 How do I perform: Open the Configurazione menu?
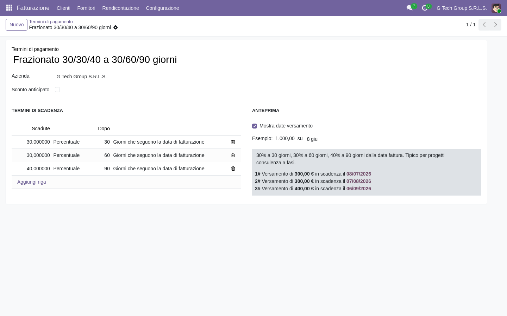(162, 8)
